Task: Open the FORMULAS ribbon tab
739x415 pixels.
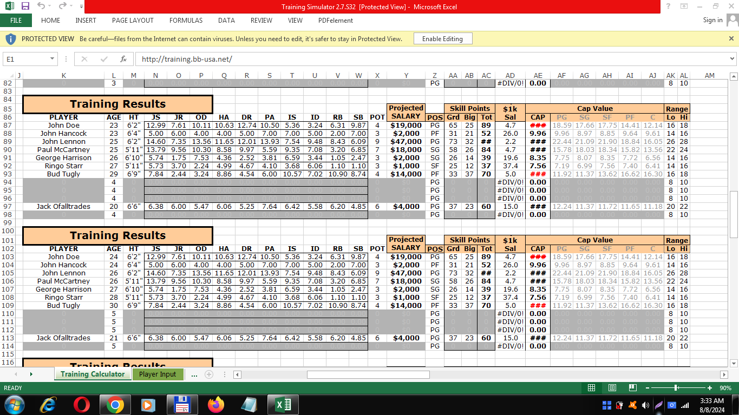Action: pos(186,21)
